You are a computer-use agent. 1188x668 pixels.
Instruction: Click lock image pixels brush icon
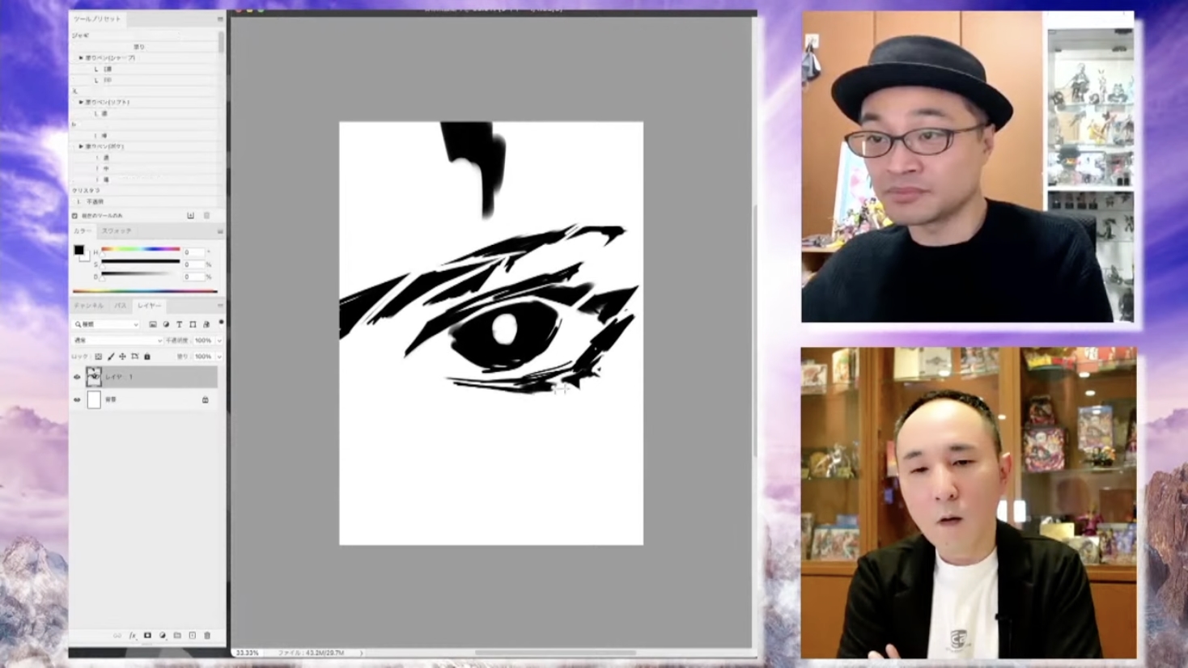point(111,357)
